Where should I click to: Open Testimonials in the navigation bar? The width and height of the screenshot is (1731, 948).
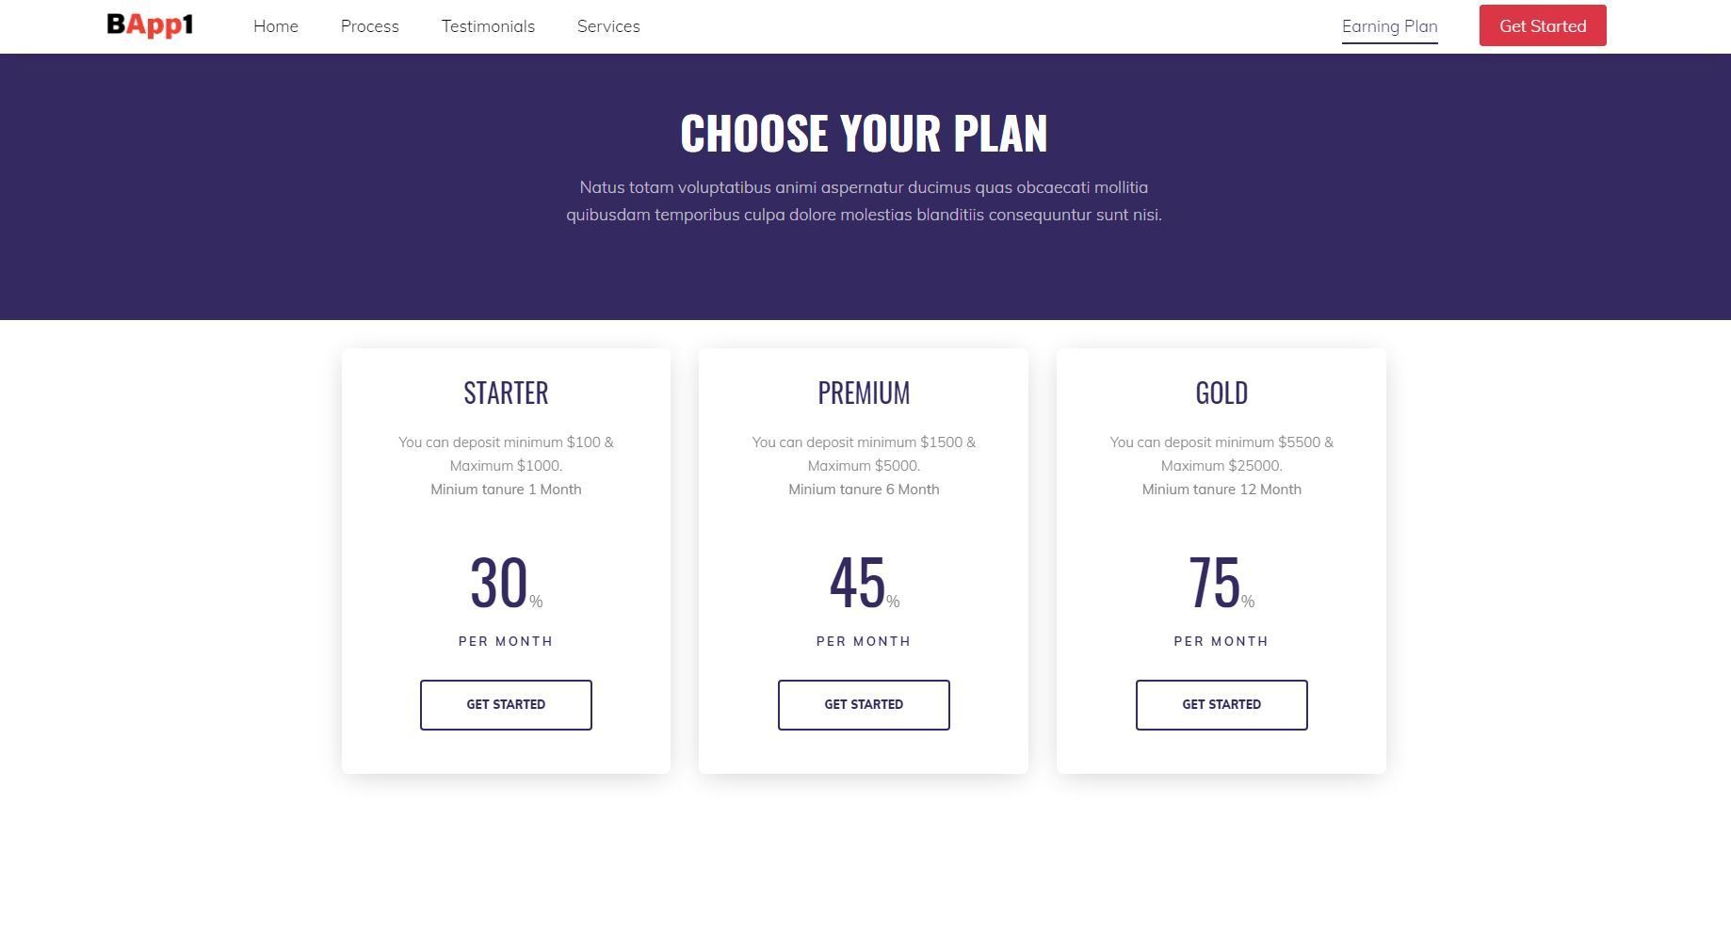coord(488,26)
